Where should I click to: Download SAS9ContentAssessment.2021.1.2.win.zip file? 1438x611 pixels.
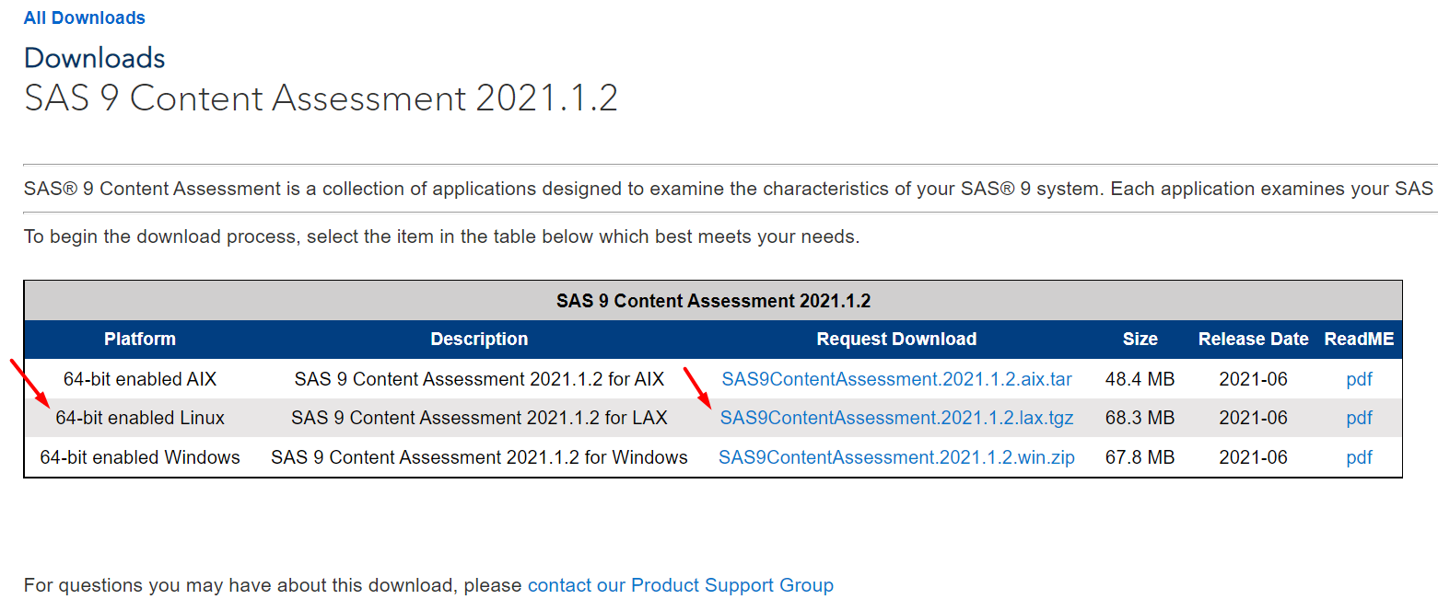click(x=896, y=457)
